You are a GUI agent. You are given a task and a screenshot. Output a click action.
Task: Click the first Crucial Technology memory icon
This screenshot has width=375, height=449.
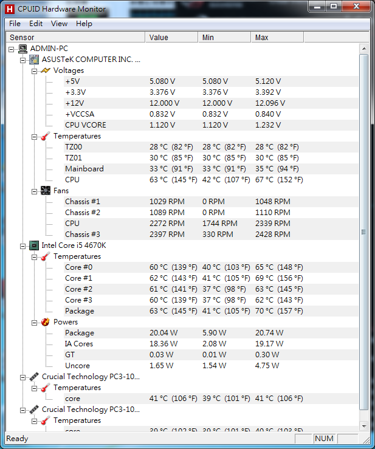tap(34, 377)
